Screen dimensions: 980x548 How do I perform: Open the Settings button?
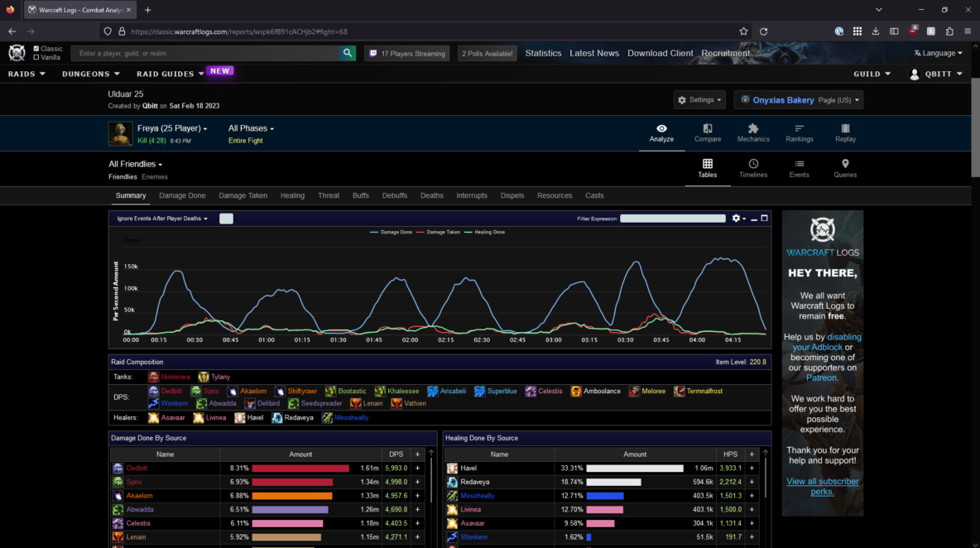699,100
